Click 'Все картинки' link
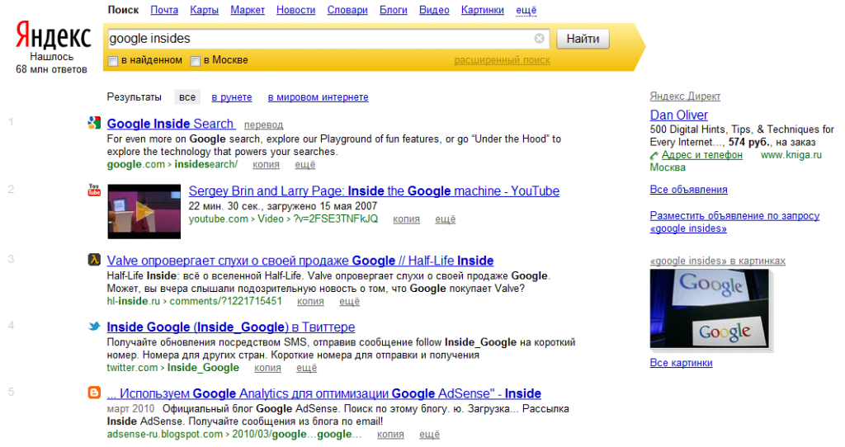 click(x=681, y=363)
